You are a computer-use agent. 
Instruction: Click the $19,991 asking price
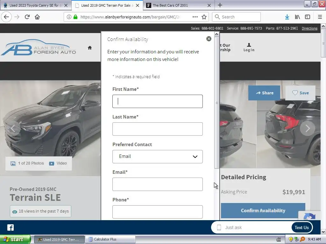tap(294, 192)
